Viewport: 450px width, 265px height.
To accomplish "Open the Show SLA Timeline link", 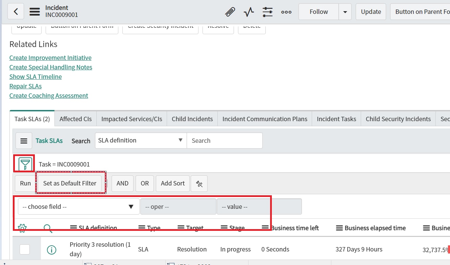I will [35, 76].
